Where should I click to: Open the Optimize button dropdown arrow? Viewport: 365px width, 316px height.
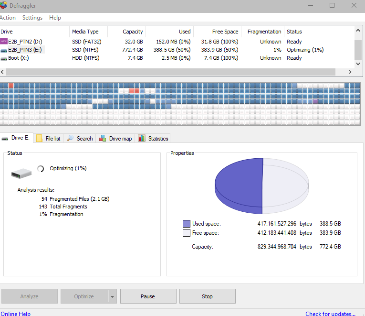point(112,296)
